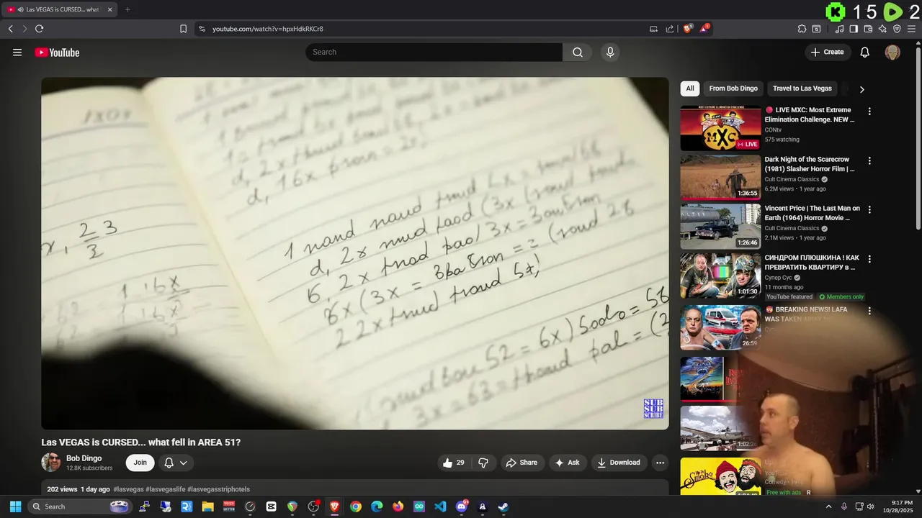This screenshot has height=518, width=922.
Task: Click the search magnifier button on YouTube
Action: tap(578, 53)
